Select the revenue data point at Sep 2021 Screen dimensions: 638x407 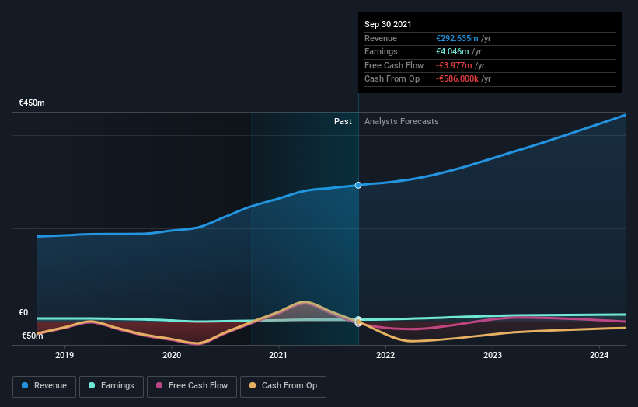click(x=358, y=185)
